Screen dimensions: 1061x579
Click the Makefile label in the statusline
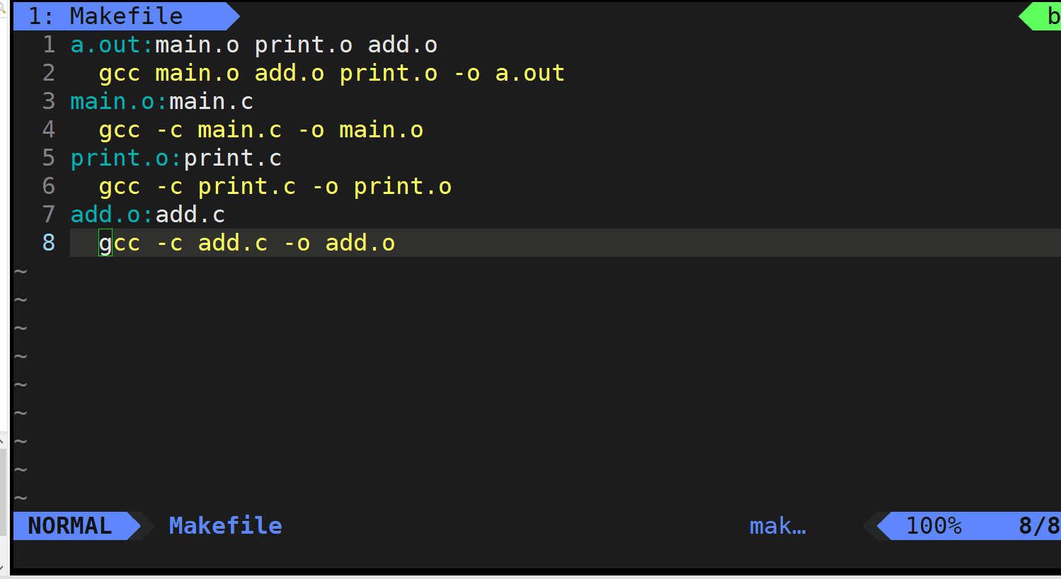click(x=225, y=526)
